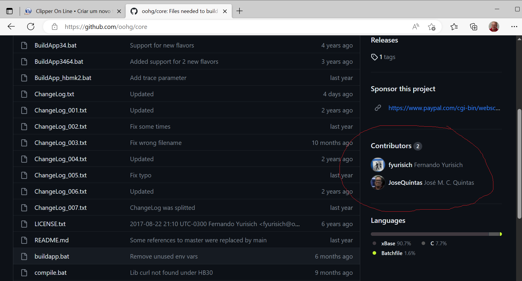Add this page to favorites star icon
This screenshot has height=281, width=522.
pos(432,27)
